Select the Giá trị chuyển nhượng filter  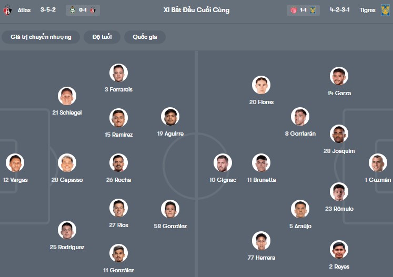coord(41,37)
